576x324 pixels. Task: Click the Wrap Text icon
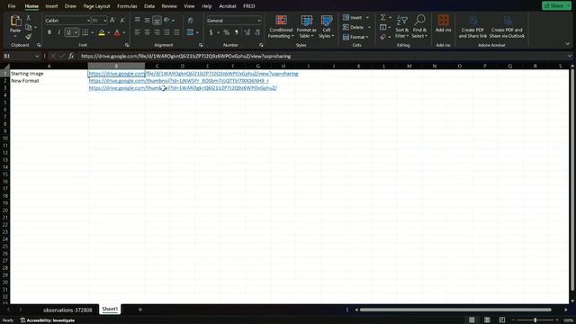[190, 21]
